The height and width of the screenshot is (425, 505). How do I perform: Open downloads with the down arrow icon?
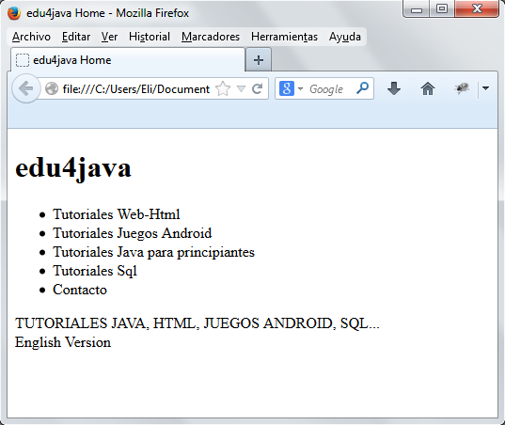tap(394, 88)
